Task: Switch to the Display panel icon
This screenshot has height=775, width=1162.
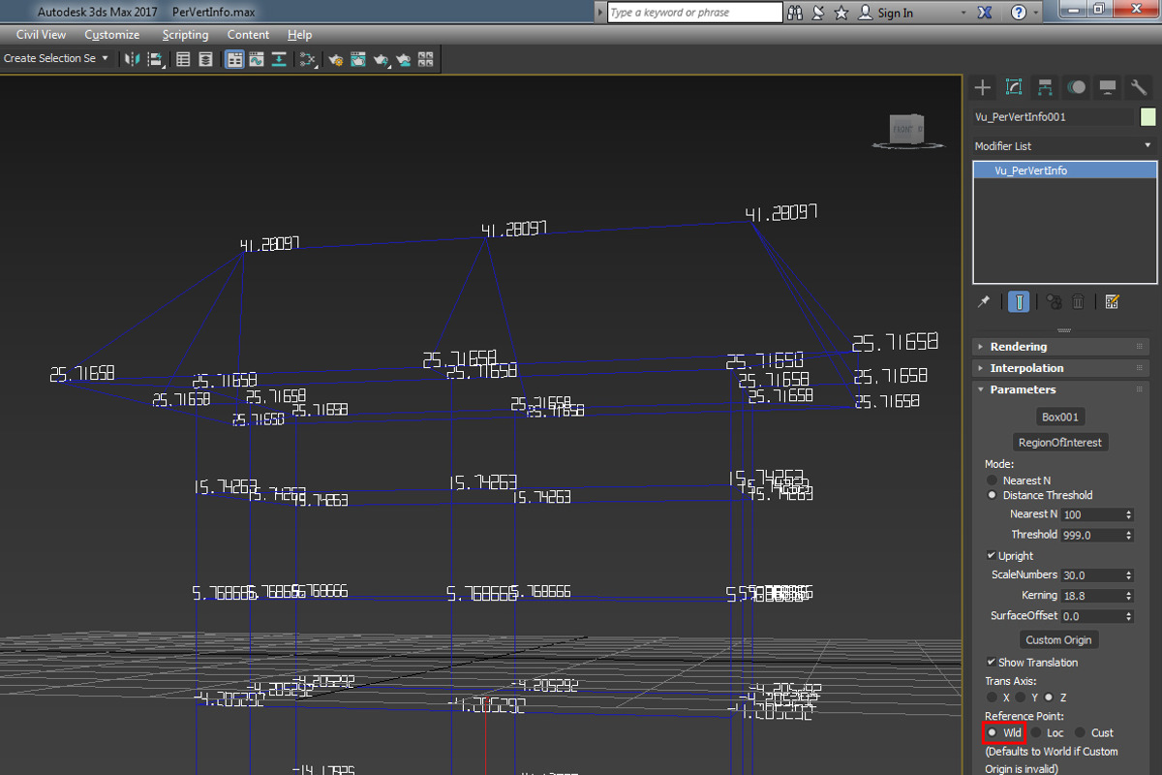Action: (1108, 87)
